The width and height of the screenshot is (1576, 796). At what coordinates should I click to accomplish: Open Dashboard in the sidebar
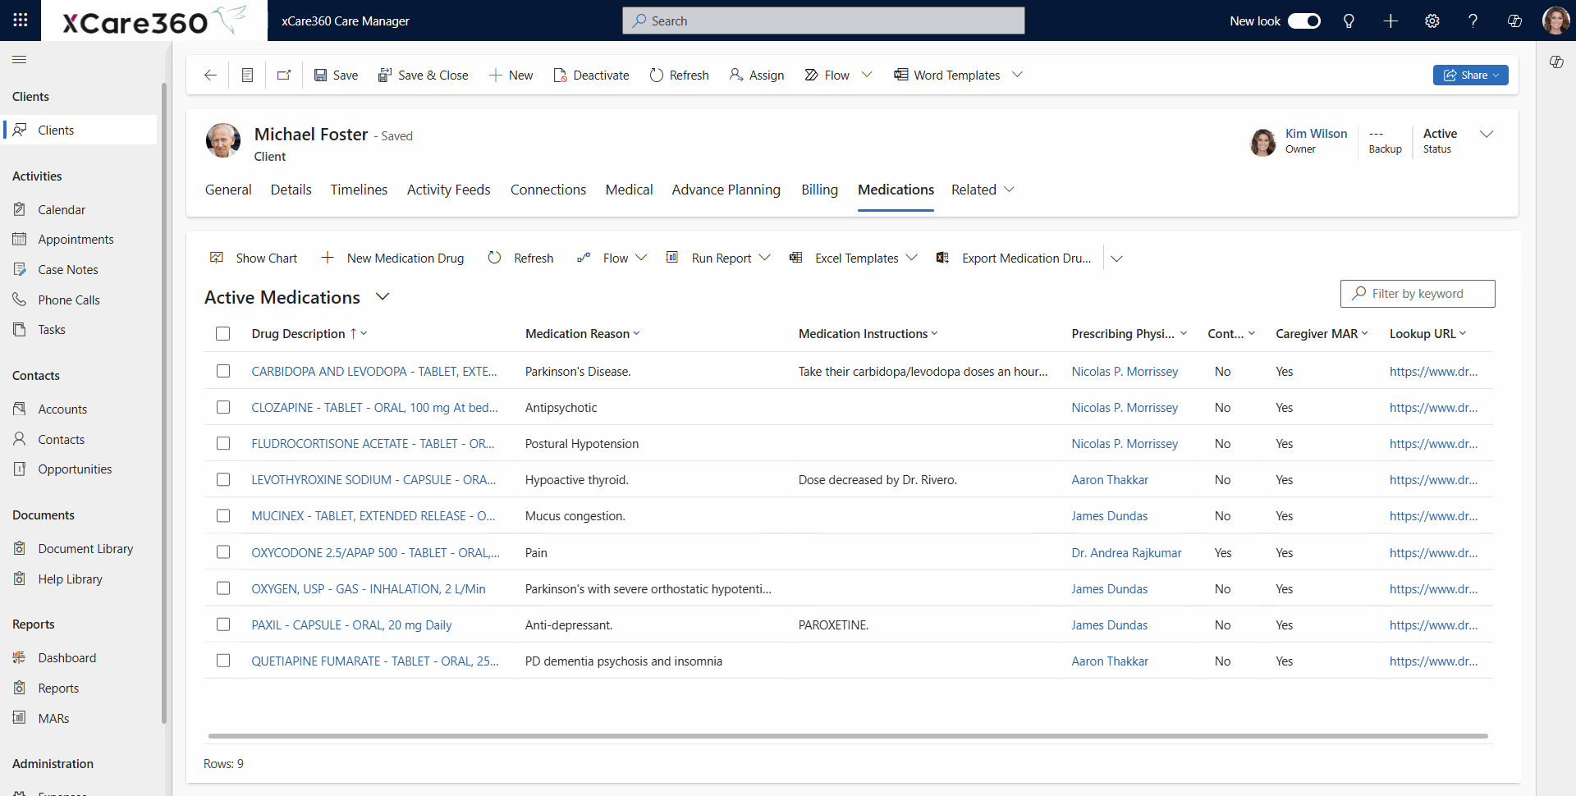[66, 657]
